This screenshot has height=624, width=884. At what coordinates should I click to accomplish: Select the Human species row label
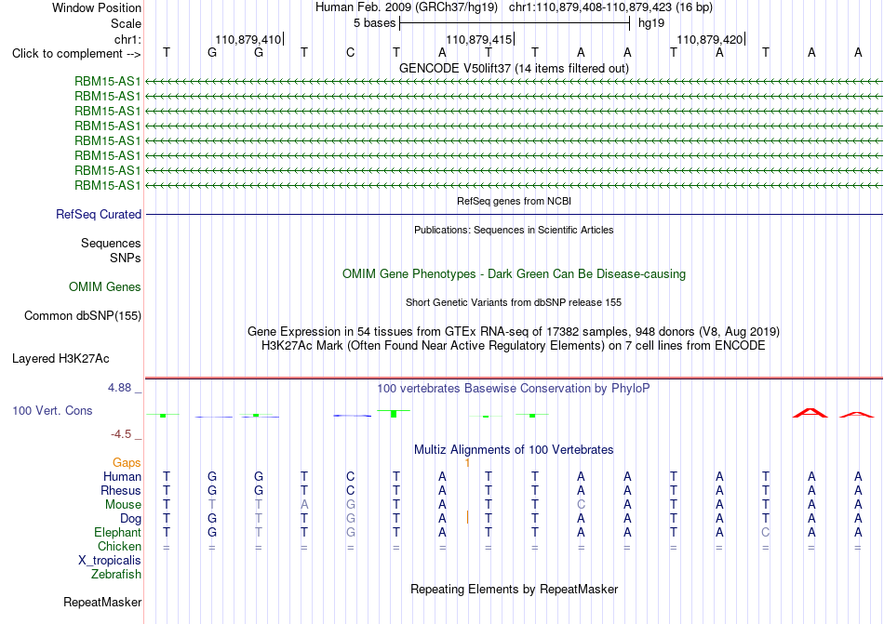pyautogui.click(x=122, y=476)
